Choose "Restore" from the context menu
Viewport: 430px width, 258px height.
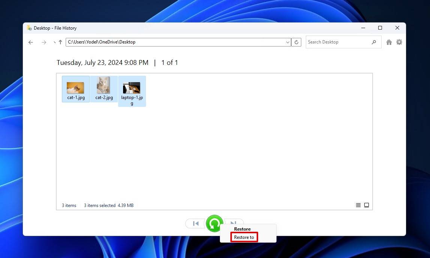pyautogui.click(x=242, y=229)
